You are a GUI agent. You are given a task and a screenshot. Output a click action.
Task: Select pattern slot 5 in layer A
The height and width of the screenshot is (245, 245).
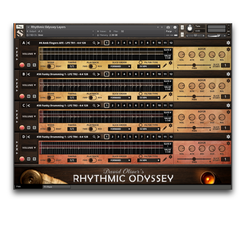[130, 43]
